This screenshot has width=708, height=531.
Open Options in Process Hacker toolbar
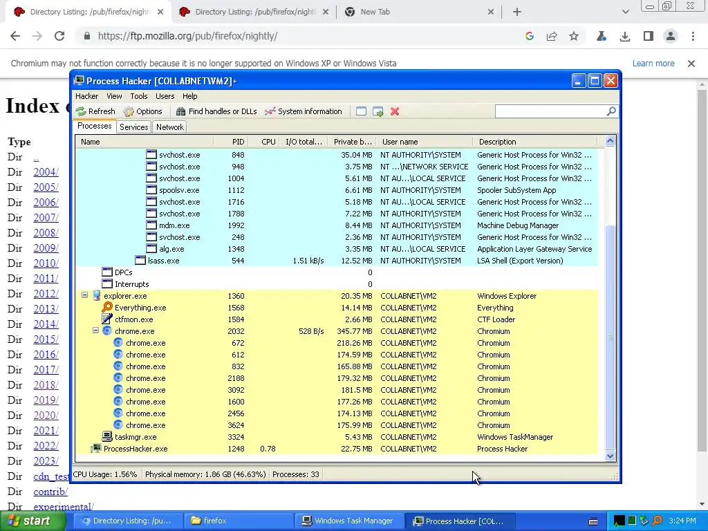point(142,111)
